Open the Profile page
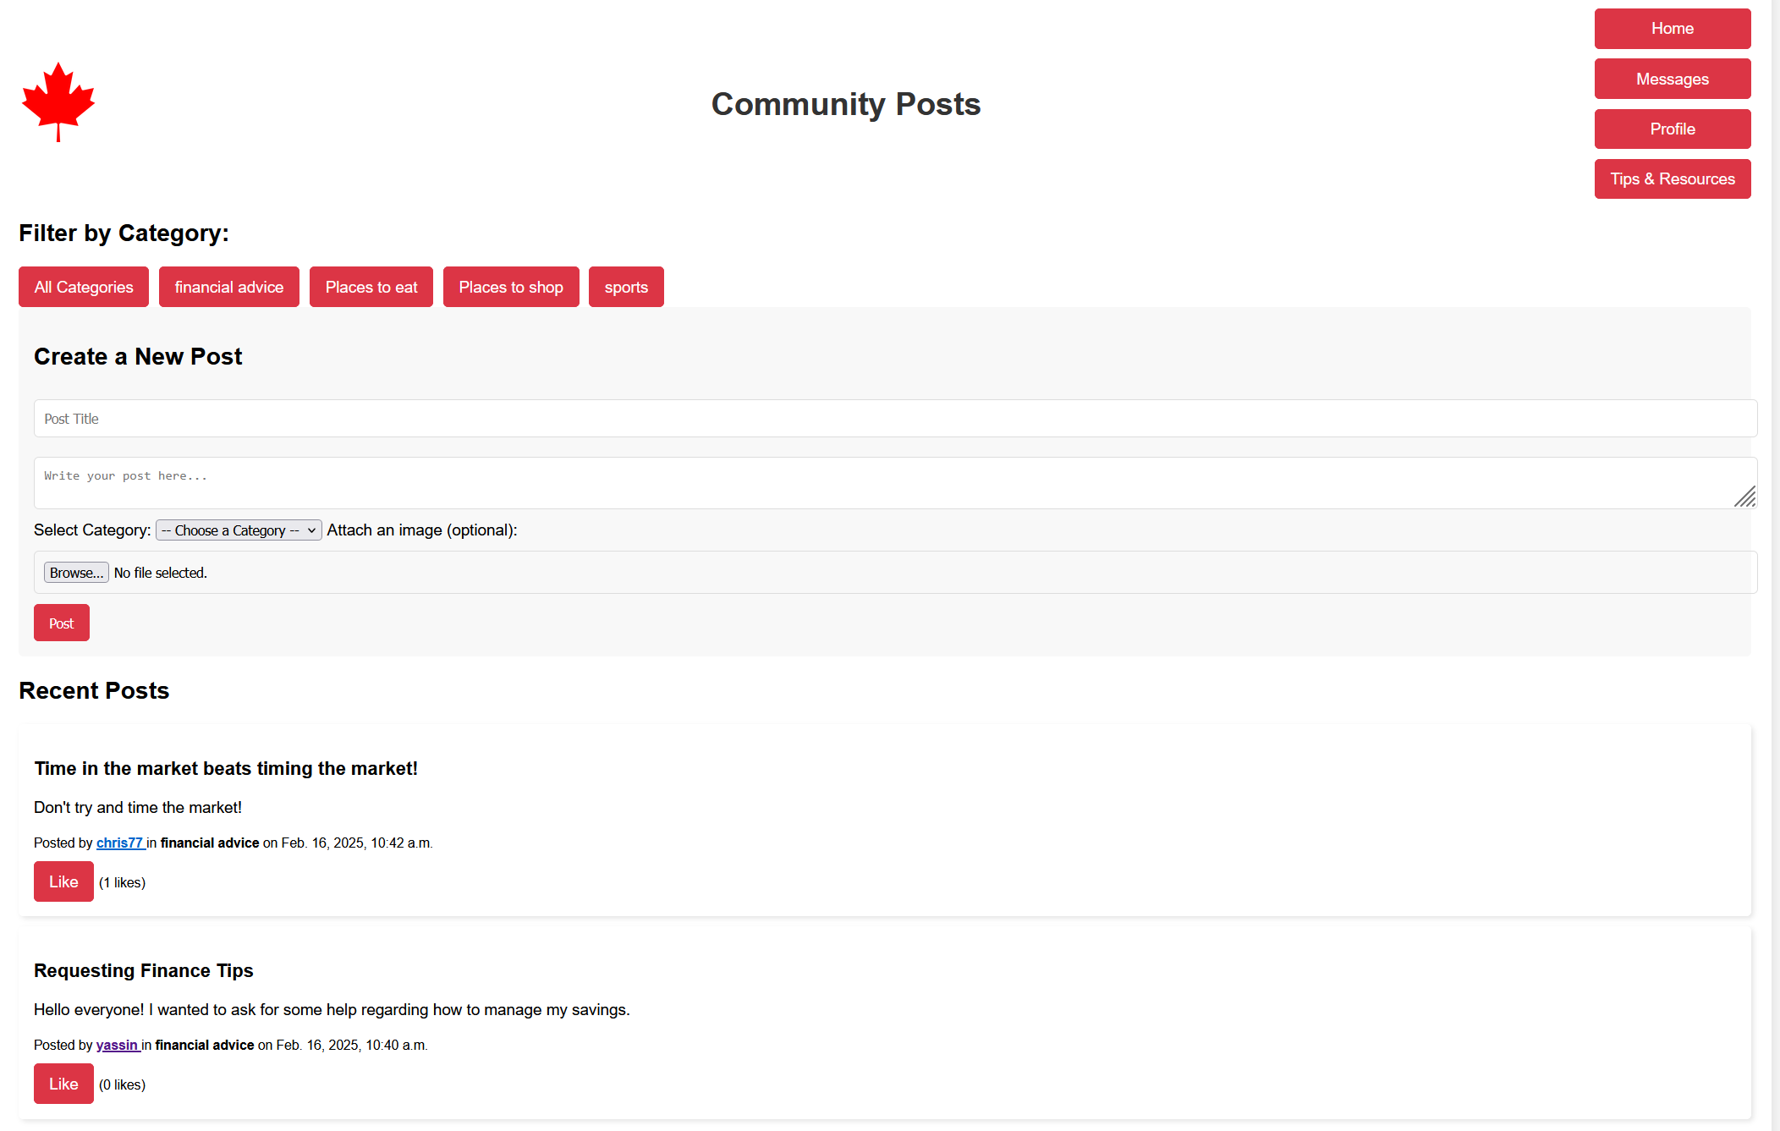1780x1131 pixels. click(1672, 129)
